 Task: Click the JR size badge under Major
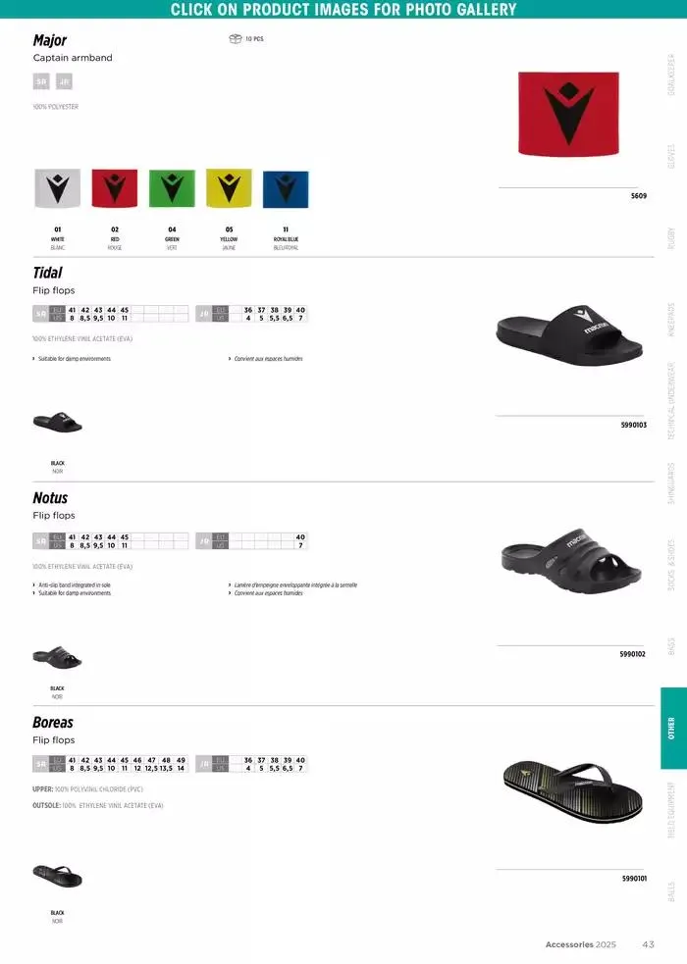64,81
